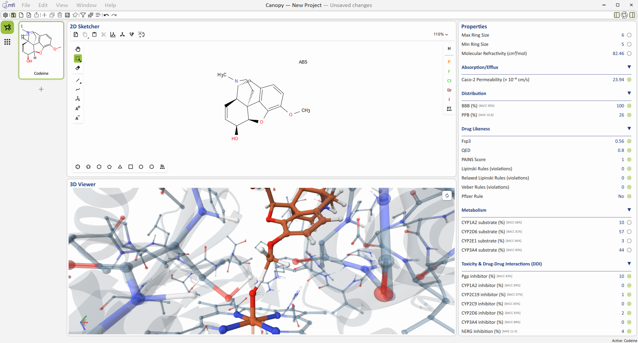This screenshot has width=638, height=343.
Task: Open the Edit menu
Action: 43,5
